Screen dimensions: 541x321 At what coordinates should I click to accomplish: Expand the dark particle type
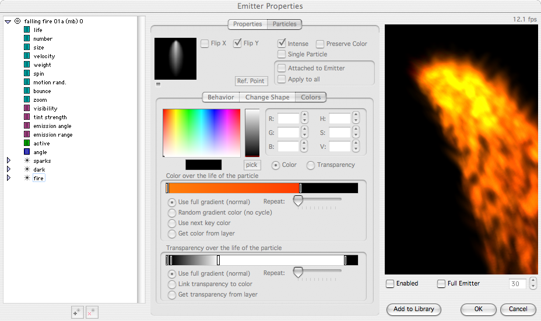(9, 169)
